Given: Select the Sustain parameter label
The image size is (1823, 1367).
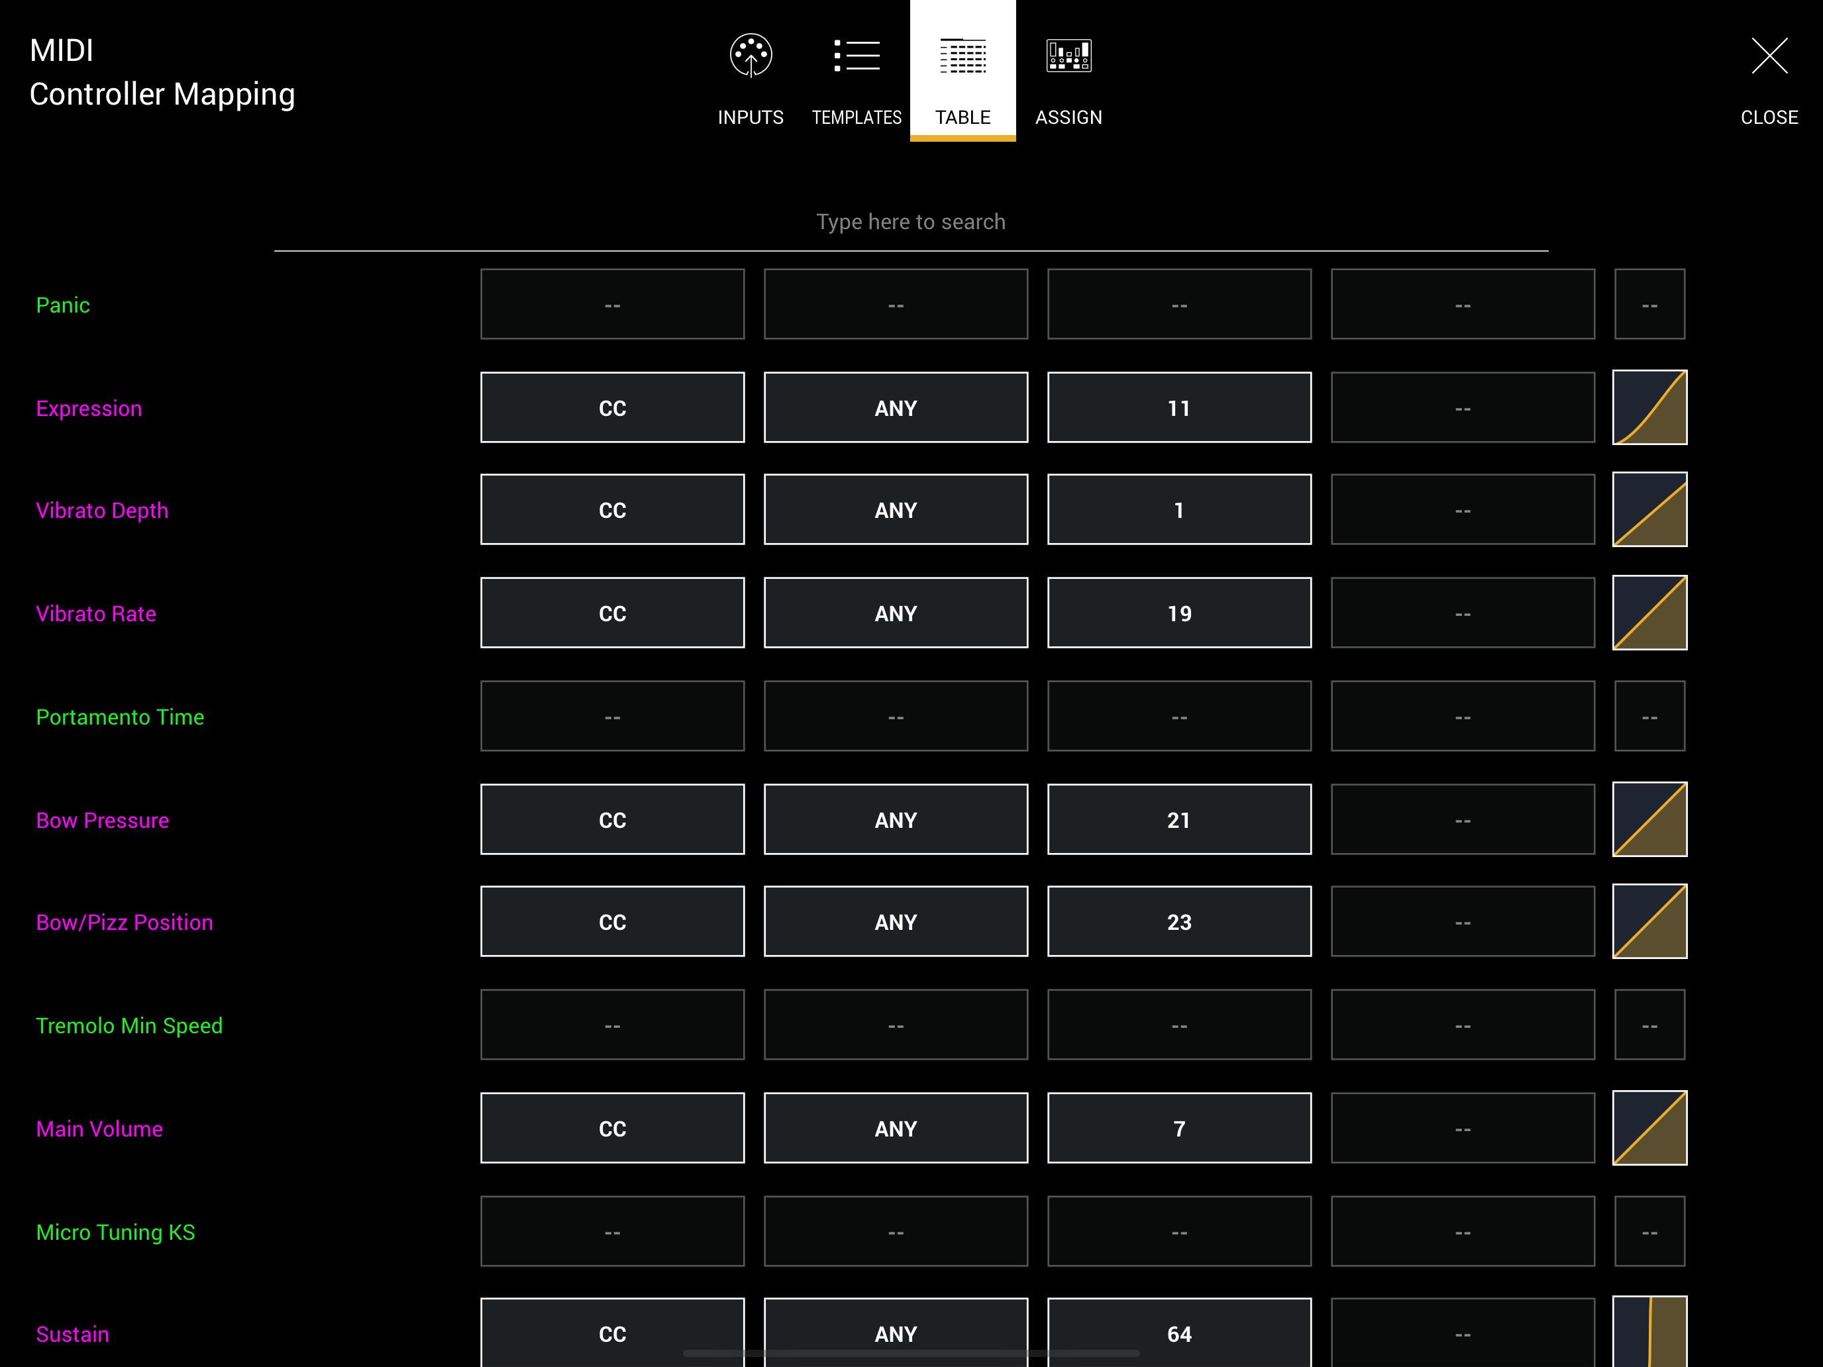Looking at the screenshot, I should click(x=72, y=1335).
